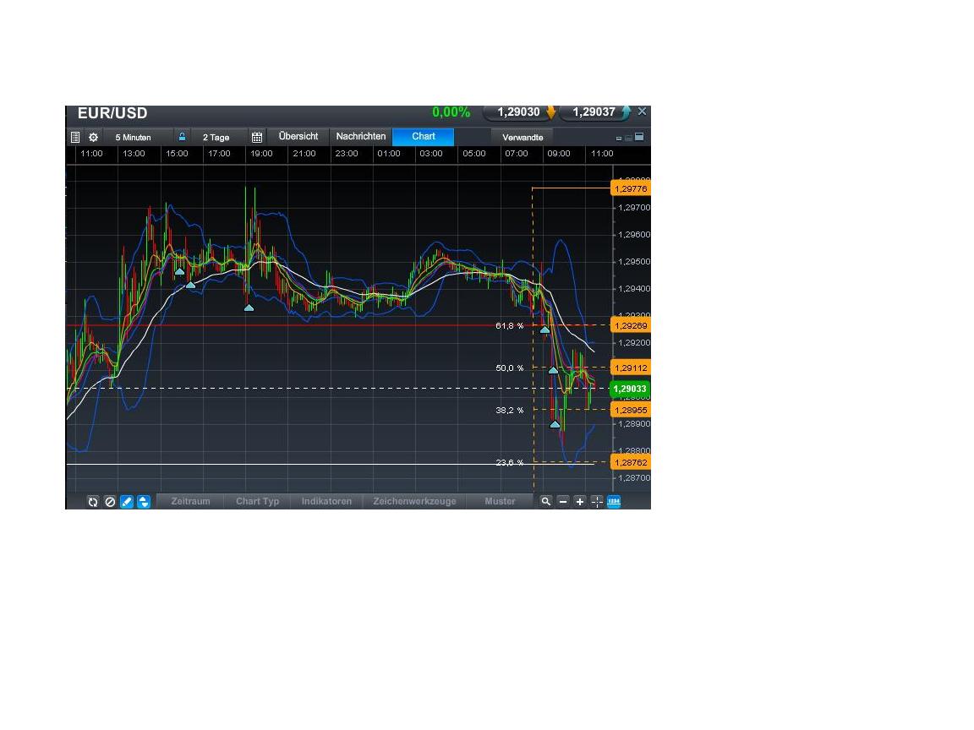Zoom in with the plus button
The image size is (974, 730).
(579, 502)
